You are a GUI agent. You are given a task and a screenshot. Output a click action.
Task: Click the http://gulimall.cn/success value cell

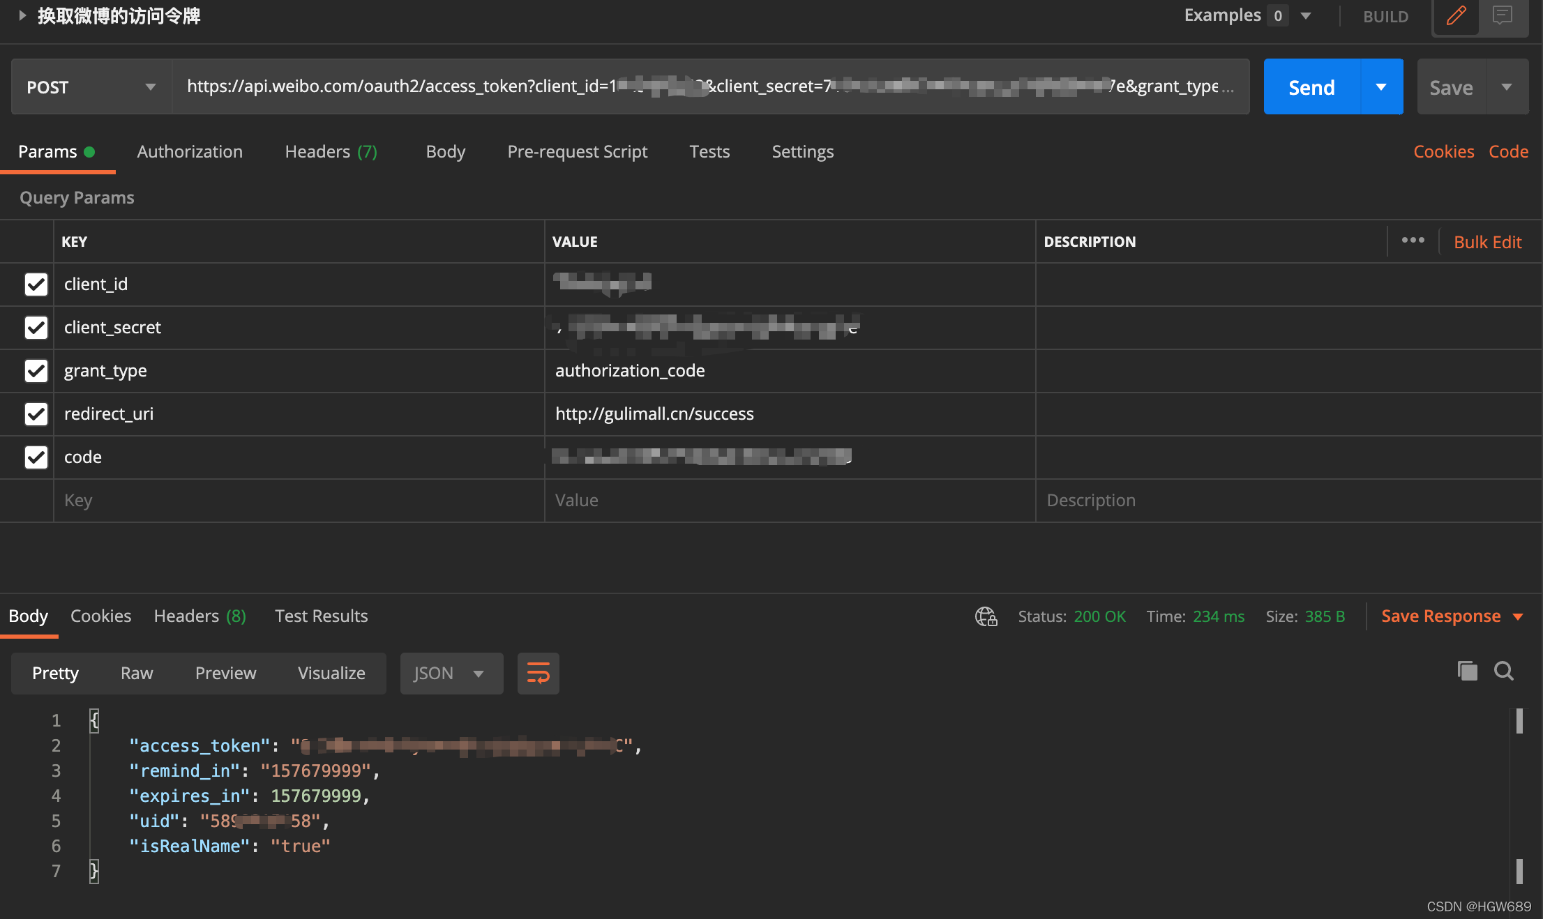tap(790, 414)
